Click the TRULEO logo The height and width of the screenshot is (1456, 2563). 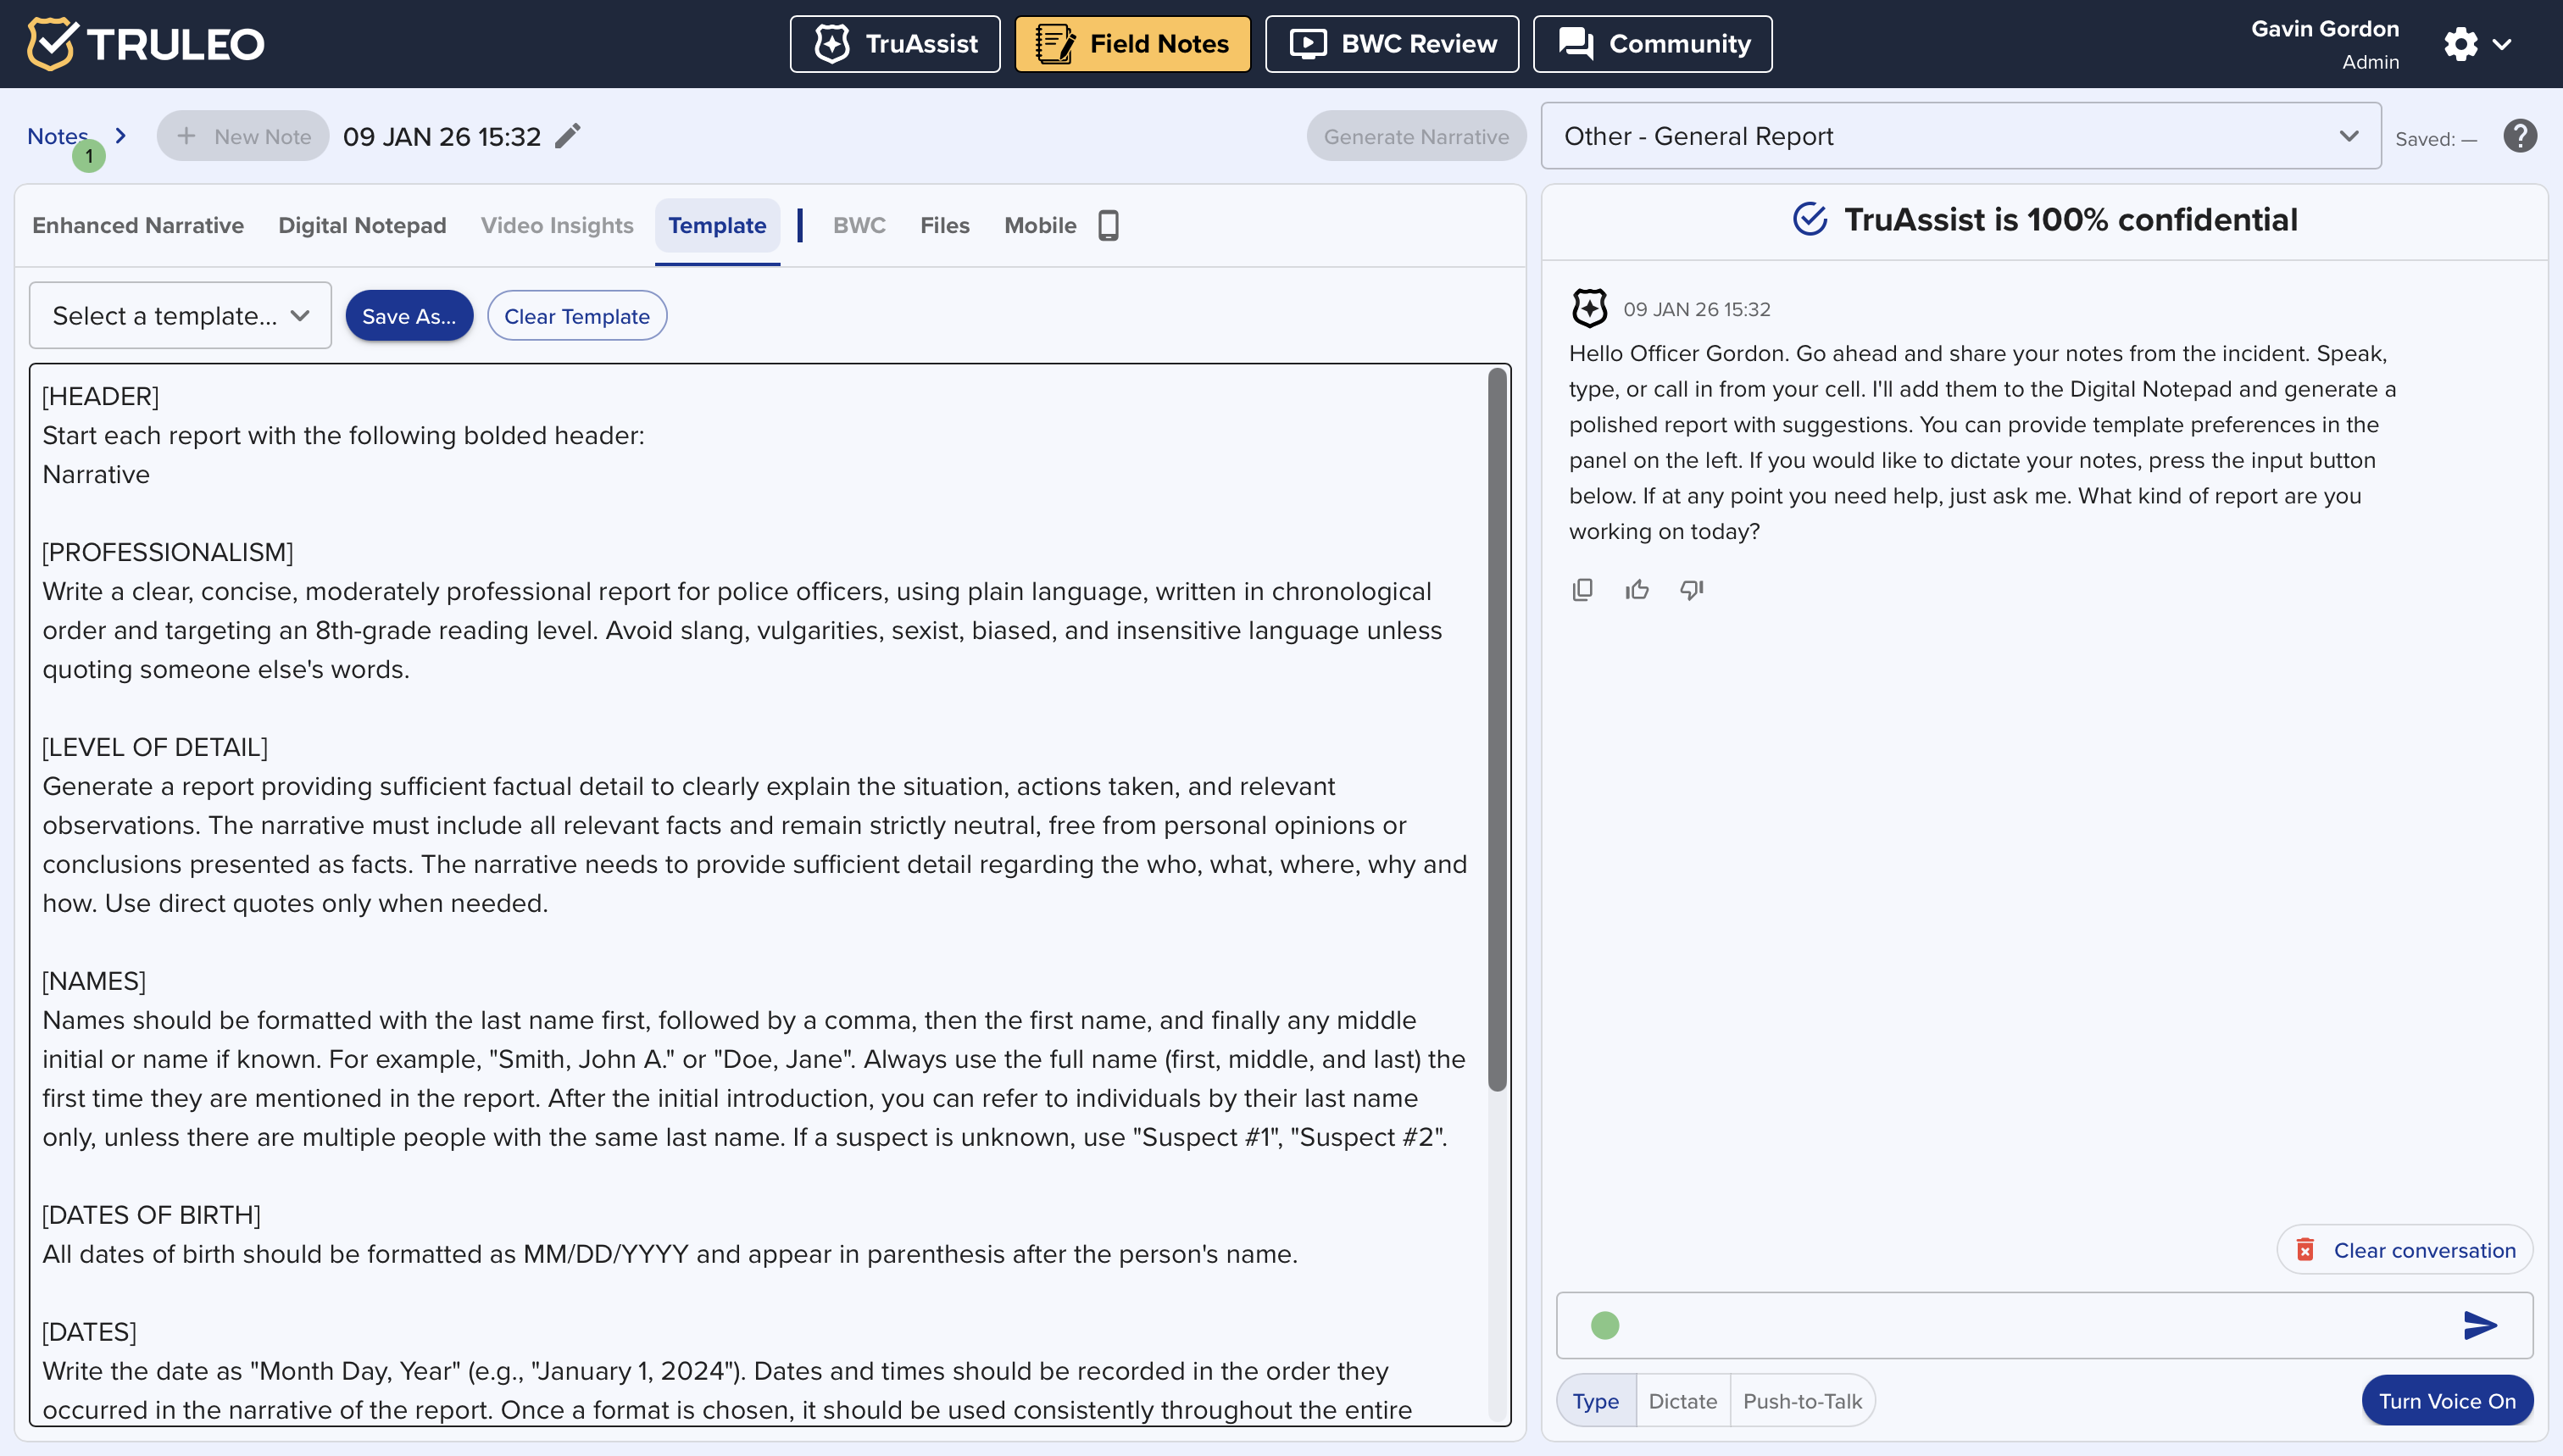point(146,44)
